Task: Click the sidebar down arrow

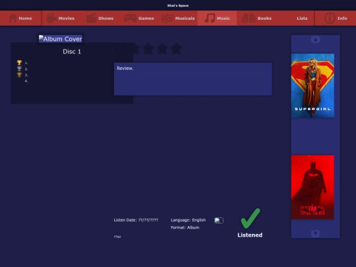Action: tap(315, 233)
